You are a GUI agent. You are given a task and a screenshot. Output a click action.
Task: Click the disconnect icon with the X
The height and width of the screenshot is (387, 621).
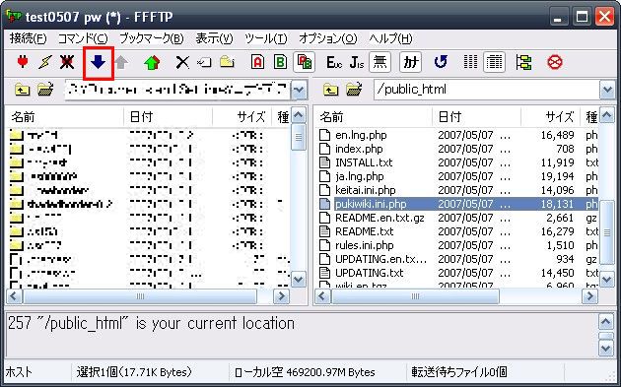pos(67,62)
